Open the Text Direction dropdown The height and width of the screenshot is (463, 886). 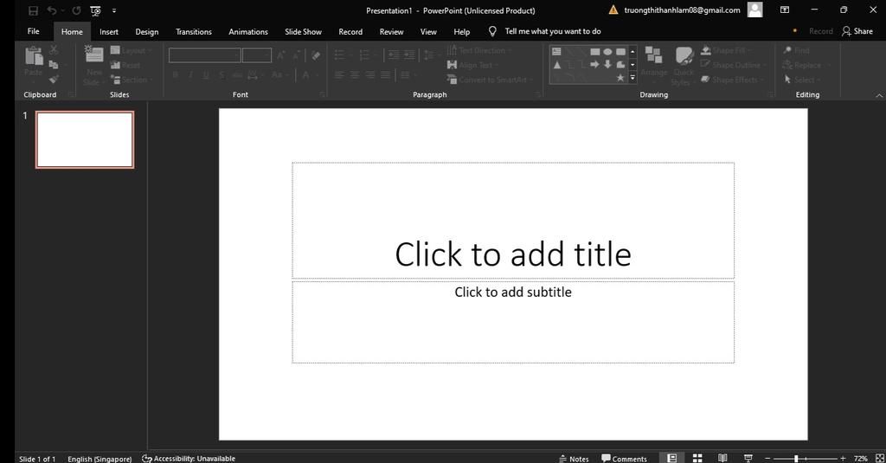[x=479, y=50]
